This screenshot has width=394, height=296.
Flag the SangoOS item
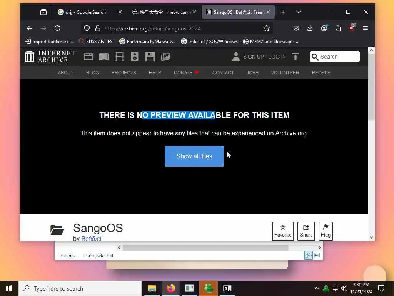[326, 231]
